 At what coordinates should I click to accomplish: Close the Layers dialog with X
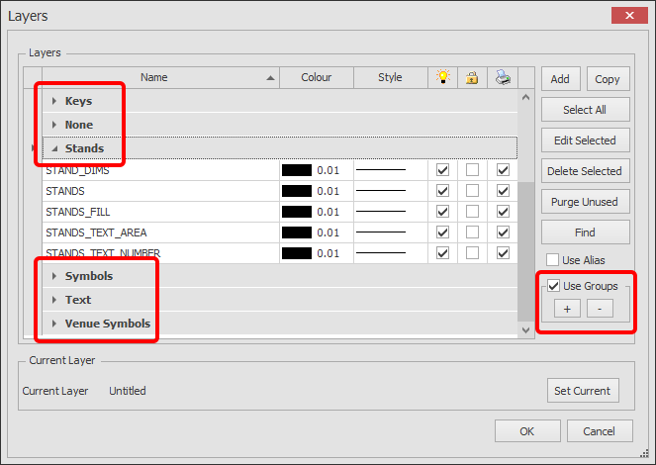click(x=629, y=16)
